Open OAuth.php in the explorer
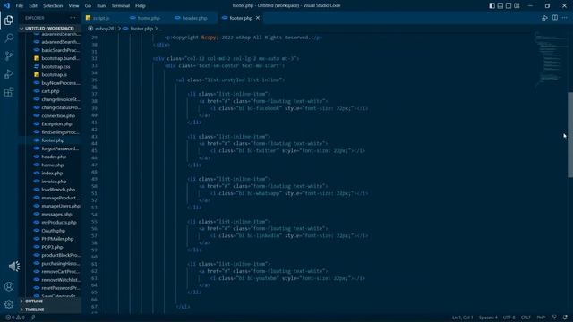Image resolution: width=573 pixels, height=322 pixels. click(54, 231)
